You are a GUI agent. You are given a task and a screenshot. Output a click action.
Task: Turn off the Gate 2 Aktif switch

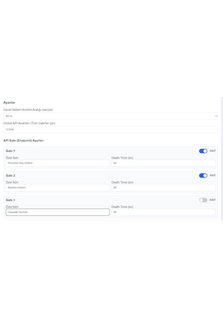(x=203, y=175)
